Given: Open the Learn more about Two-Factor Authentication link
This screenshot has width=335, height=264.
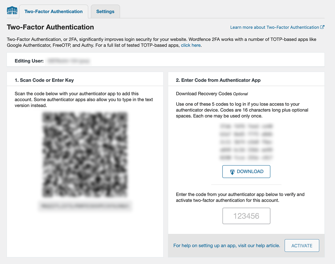Looking at the screenshot, I should pyautogui.click(x=274, y=27).
